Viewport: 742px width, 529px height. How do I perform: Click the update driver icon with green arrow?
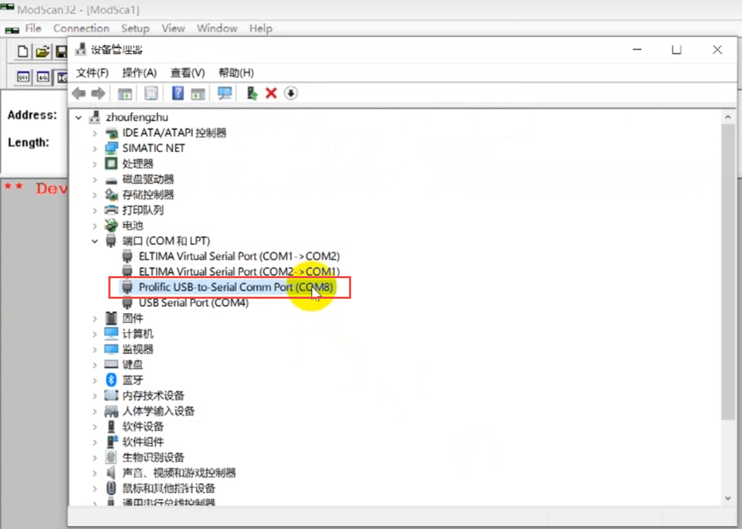pos(252,93)
